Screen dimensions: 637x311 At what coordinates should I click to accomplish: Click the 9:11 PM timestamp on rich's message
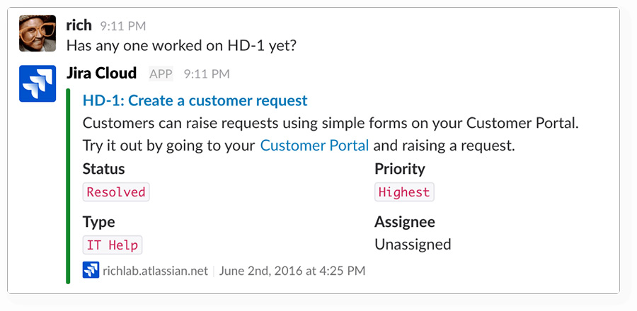coord(123,26)
